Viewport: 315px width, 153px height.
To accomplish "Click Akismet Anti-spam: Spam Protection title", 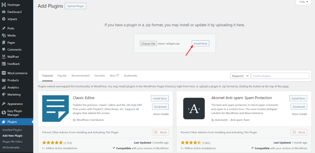I will pyautogui.click(x=242, y=98).
